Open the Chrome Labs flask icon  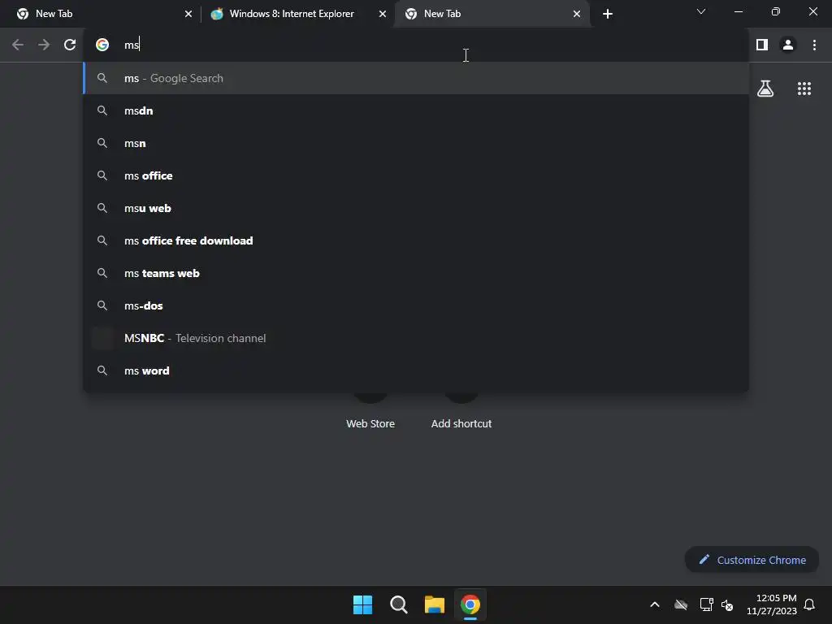765,89
